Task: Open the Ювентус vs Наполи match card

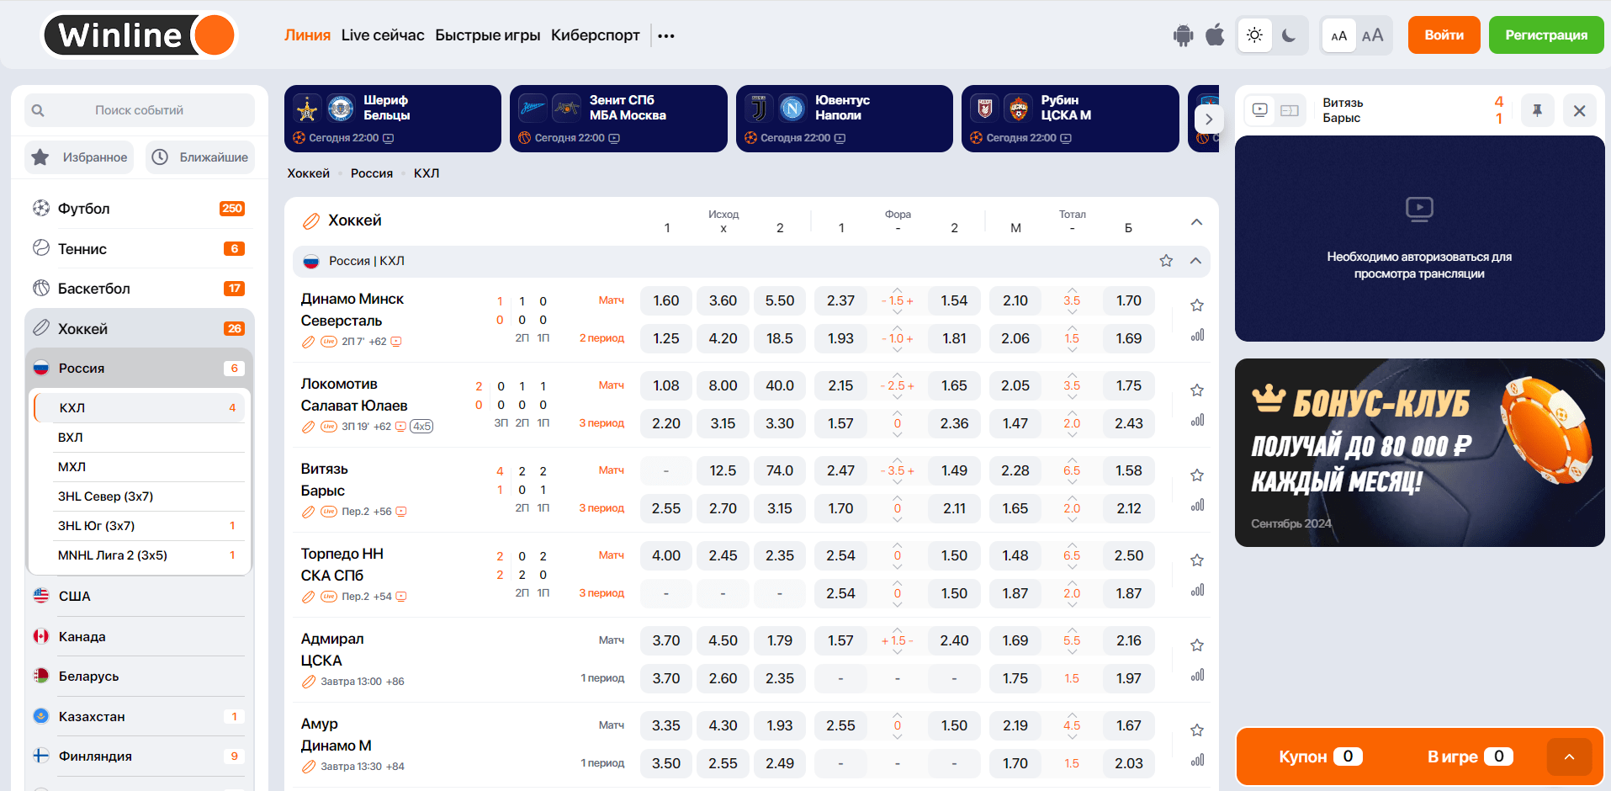Action: (845, 119)
